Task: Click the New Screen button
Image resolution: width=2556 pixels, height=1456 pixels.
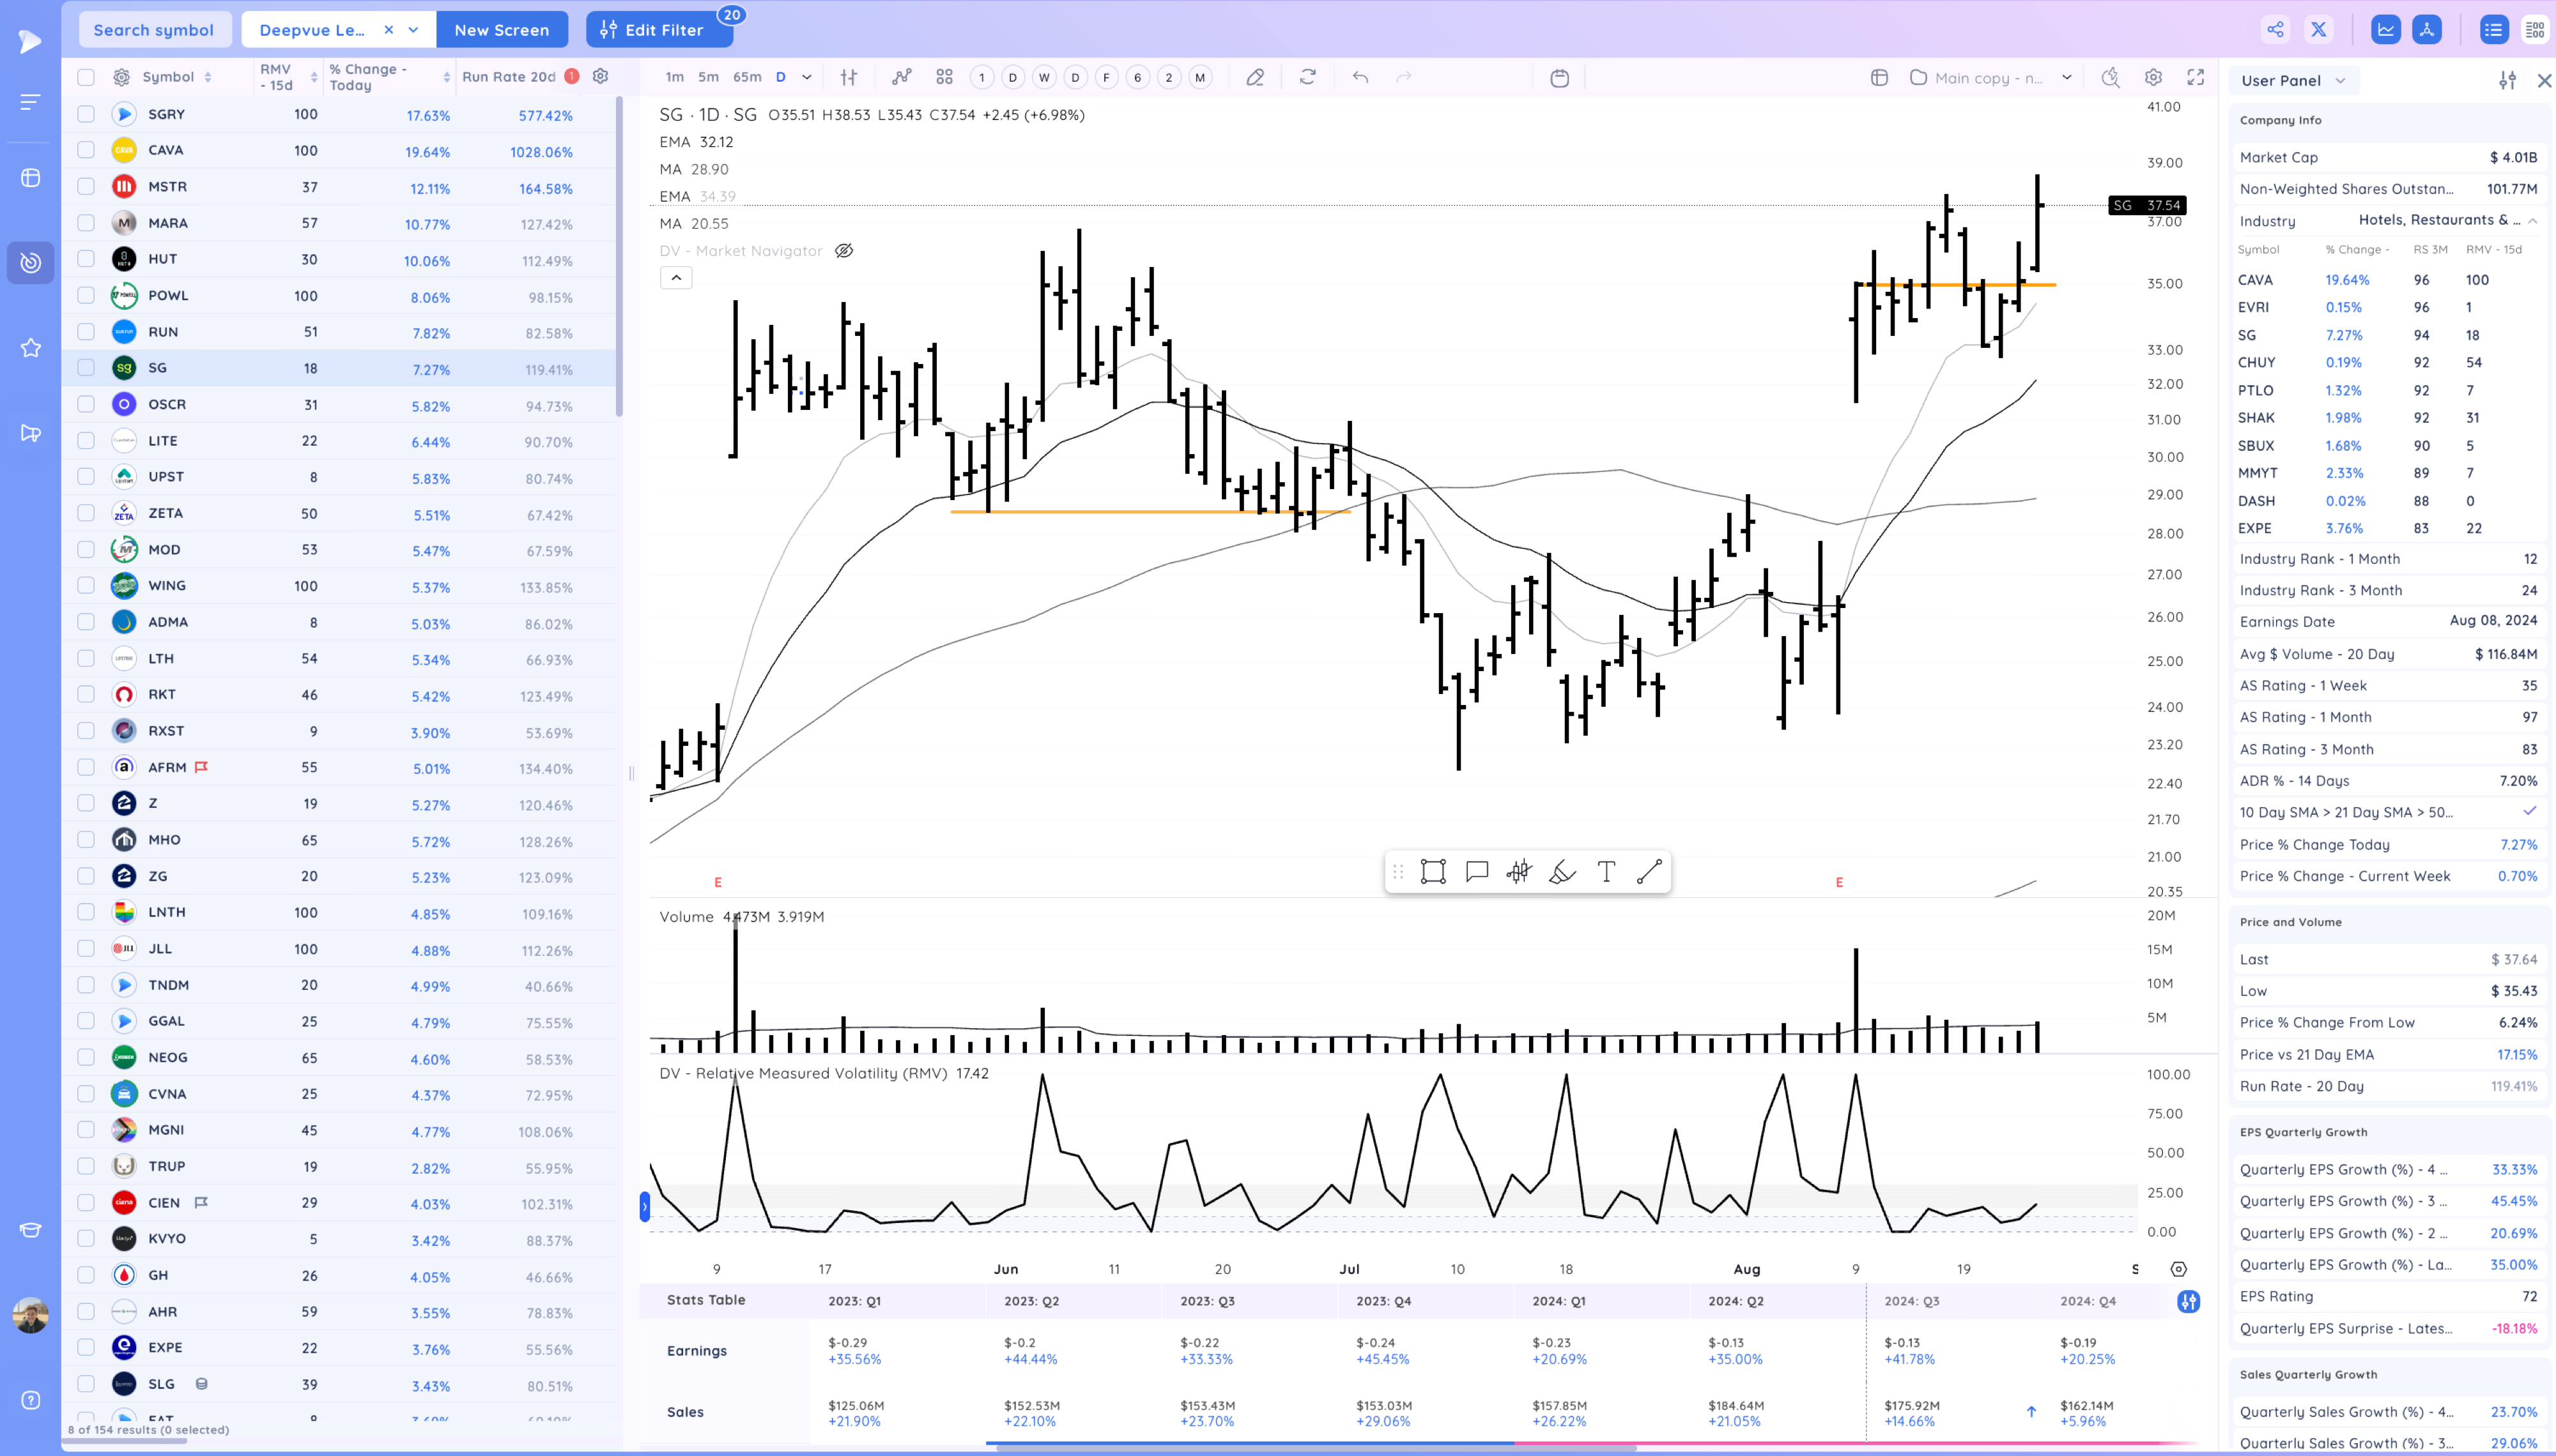Action: pos(501,30)
